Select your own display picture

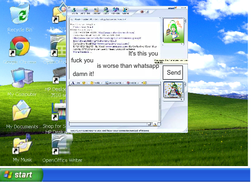173,90
